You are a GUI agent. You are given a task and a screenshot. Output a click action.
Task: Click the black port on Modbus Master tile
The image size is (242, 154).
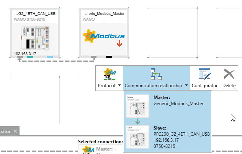pyautogui.click(x=109, y=57)
